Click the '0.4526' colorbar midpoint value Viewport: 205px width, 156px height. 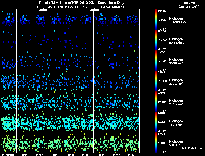pos(163,61)
